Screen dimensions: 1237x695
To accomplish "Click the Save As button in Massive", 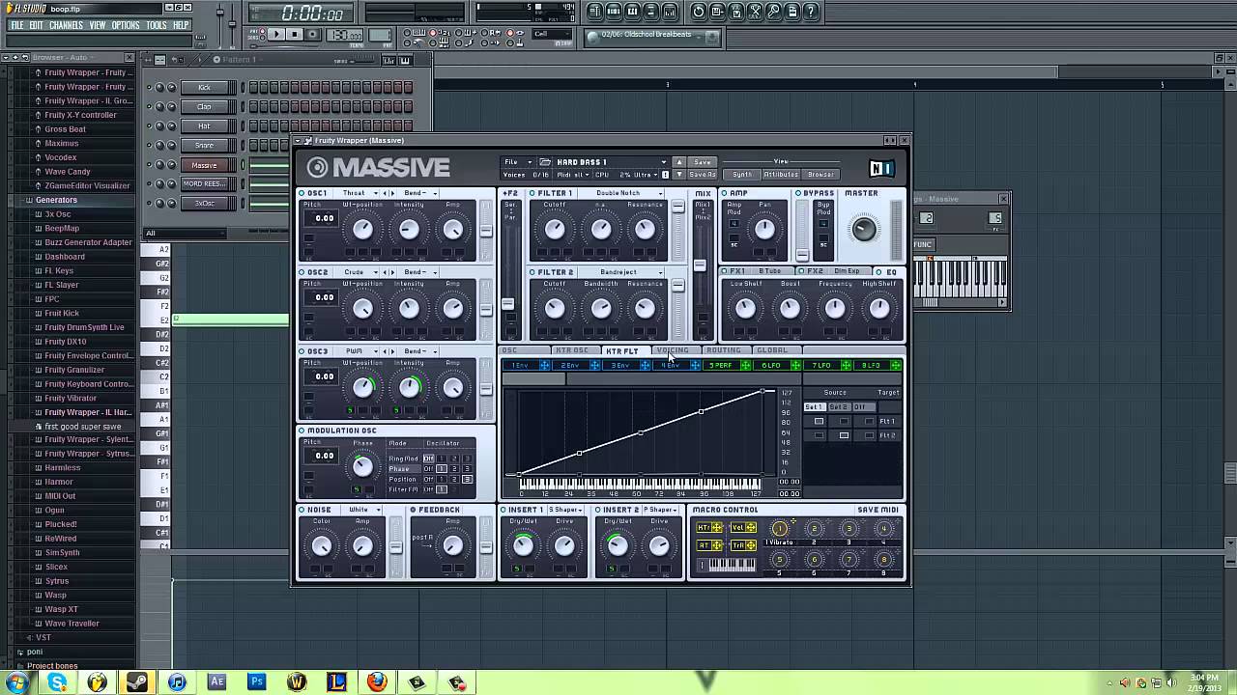I will coord(703,175).
